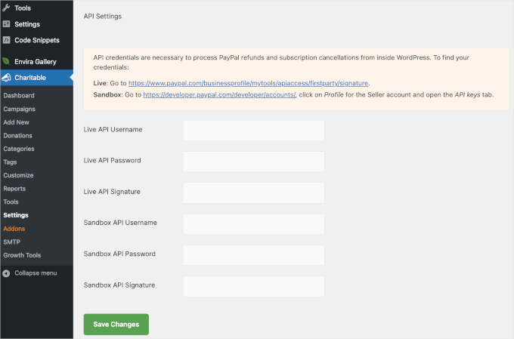Open the orange Addons submenu item
The height and width of the screenshot is (339, 514).
tap(14, 229)
